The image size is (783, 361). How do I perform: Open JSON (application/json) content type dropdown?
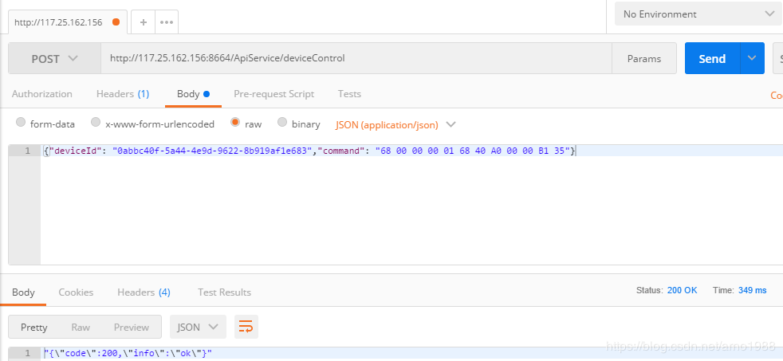(x=395, y=124)
